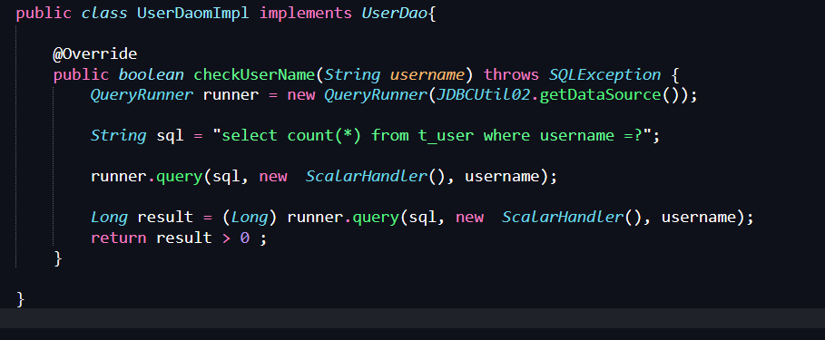Click the JDBCUtil02 class reference
Image resolution: width=825 pixels, height=340 pixels.
pyautogui.click(x=483, y=95)
